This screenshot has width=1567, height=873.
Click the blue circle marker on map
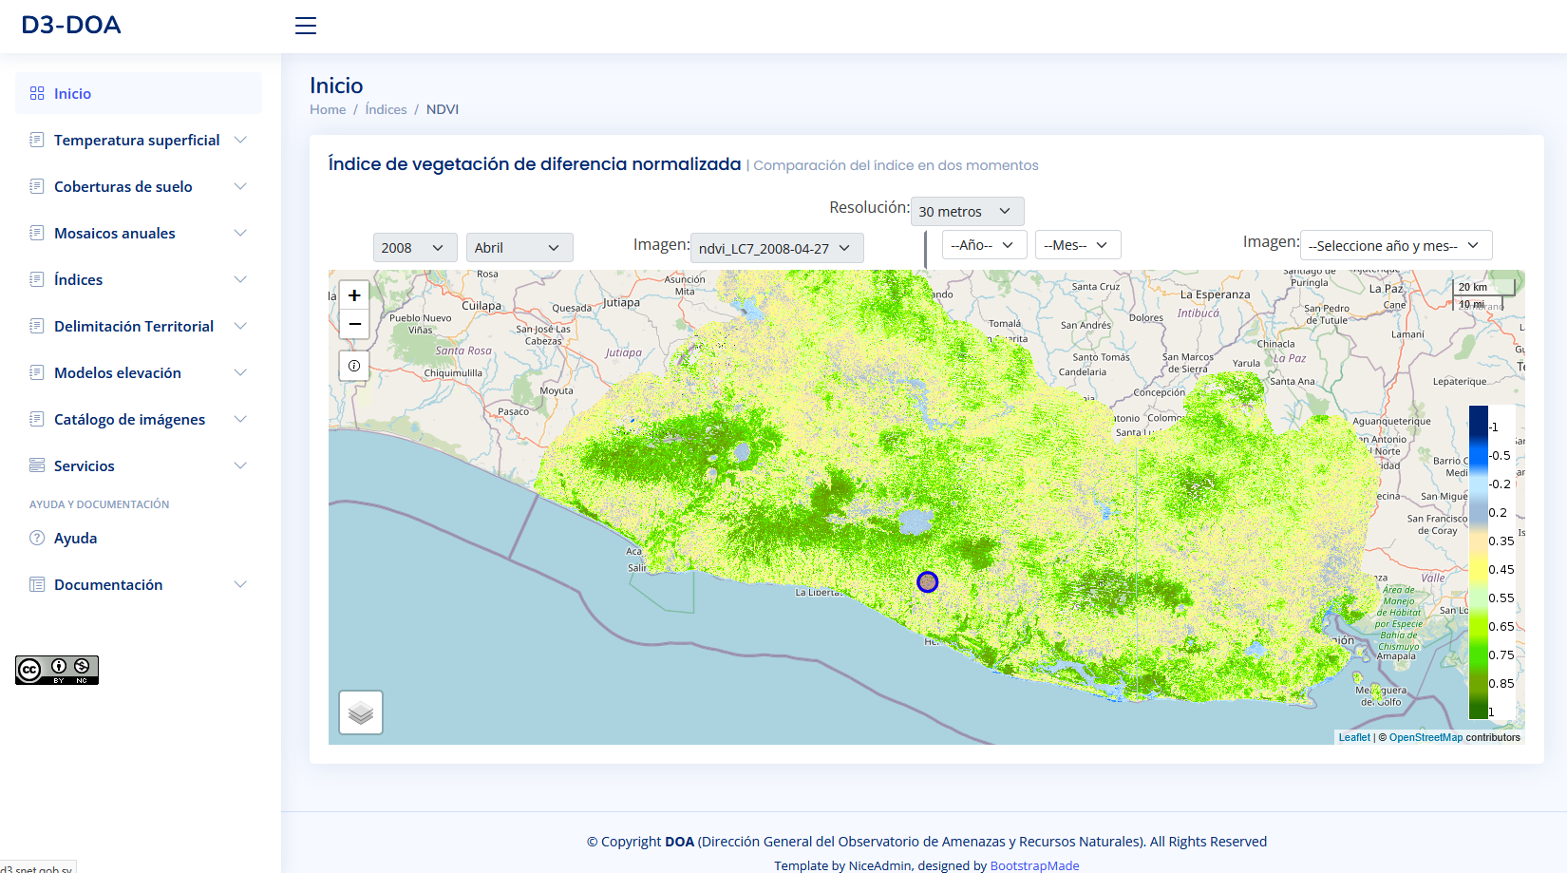(x=928, y=581)
